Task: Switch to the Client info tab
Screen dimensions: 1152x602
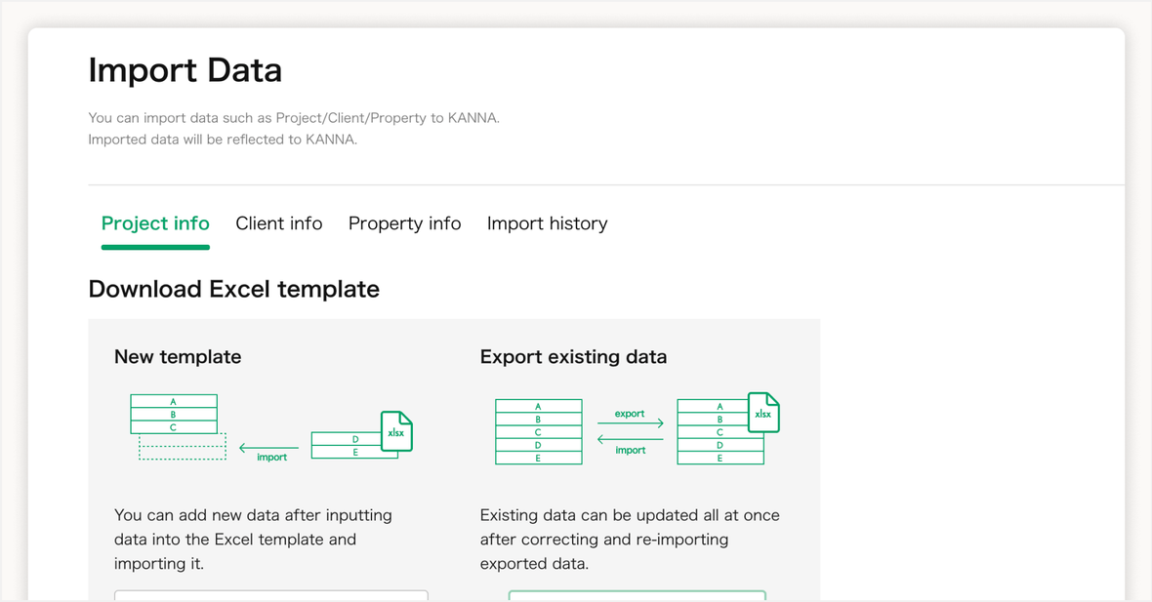Action: click(x=279, y=223)
